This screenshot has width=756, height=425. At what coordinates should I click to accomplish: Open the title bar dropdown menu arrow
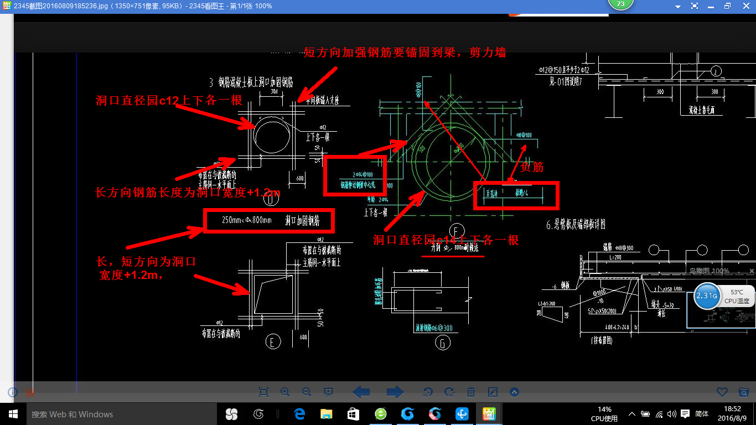pyautogui.click(x=677, y=6)
